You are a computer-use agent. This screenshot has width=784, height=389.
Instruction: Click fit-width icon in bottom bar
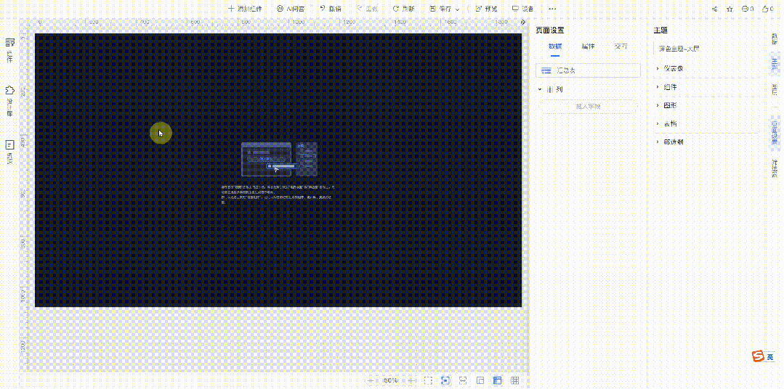[463, 380]
